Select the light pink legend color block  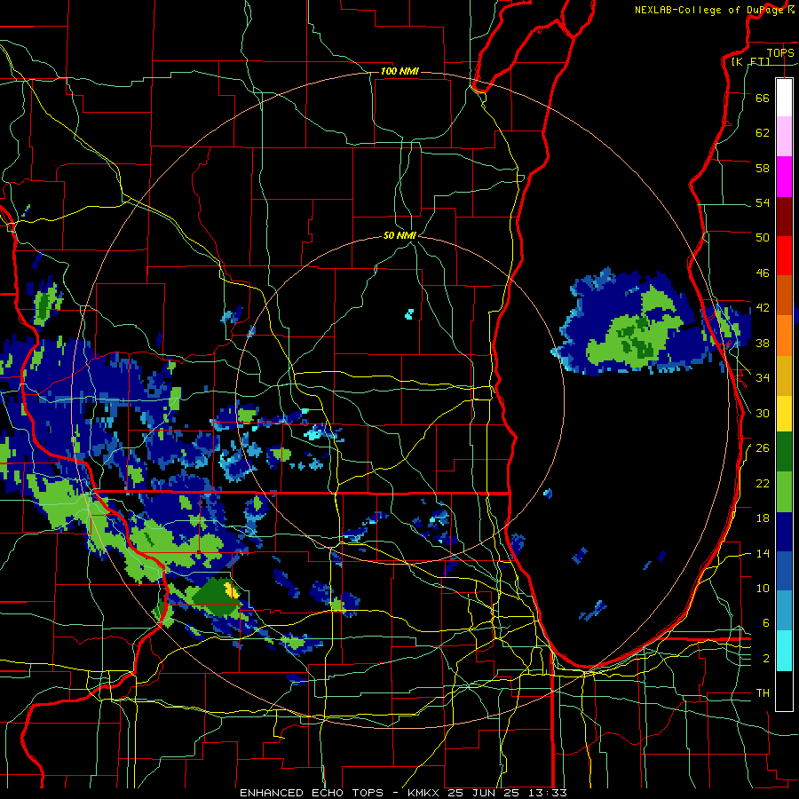(784, 136)
